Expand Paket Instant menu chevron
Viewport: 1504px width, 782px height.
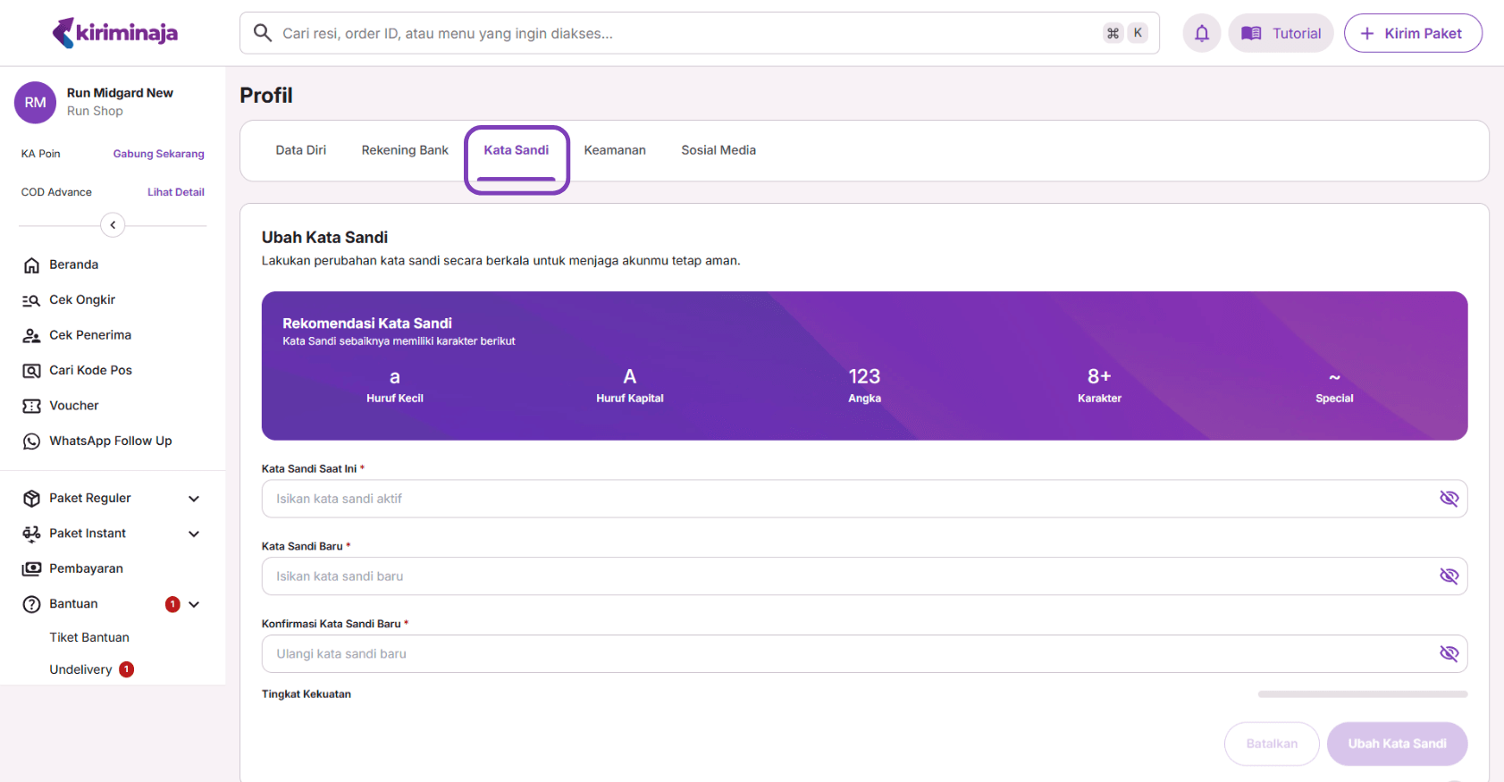(x=194, y=534)
